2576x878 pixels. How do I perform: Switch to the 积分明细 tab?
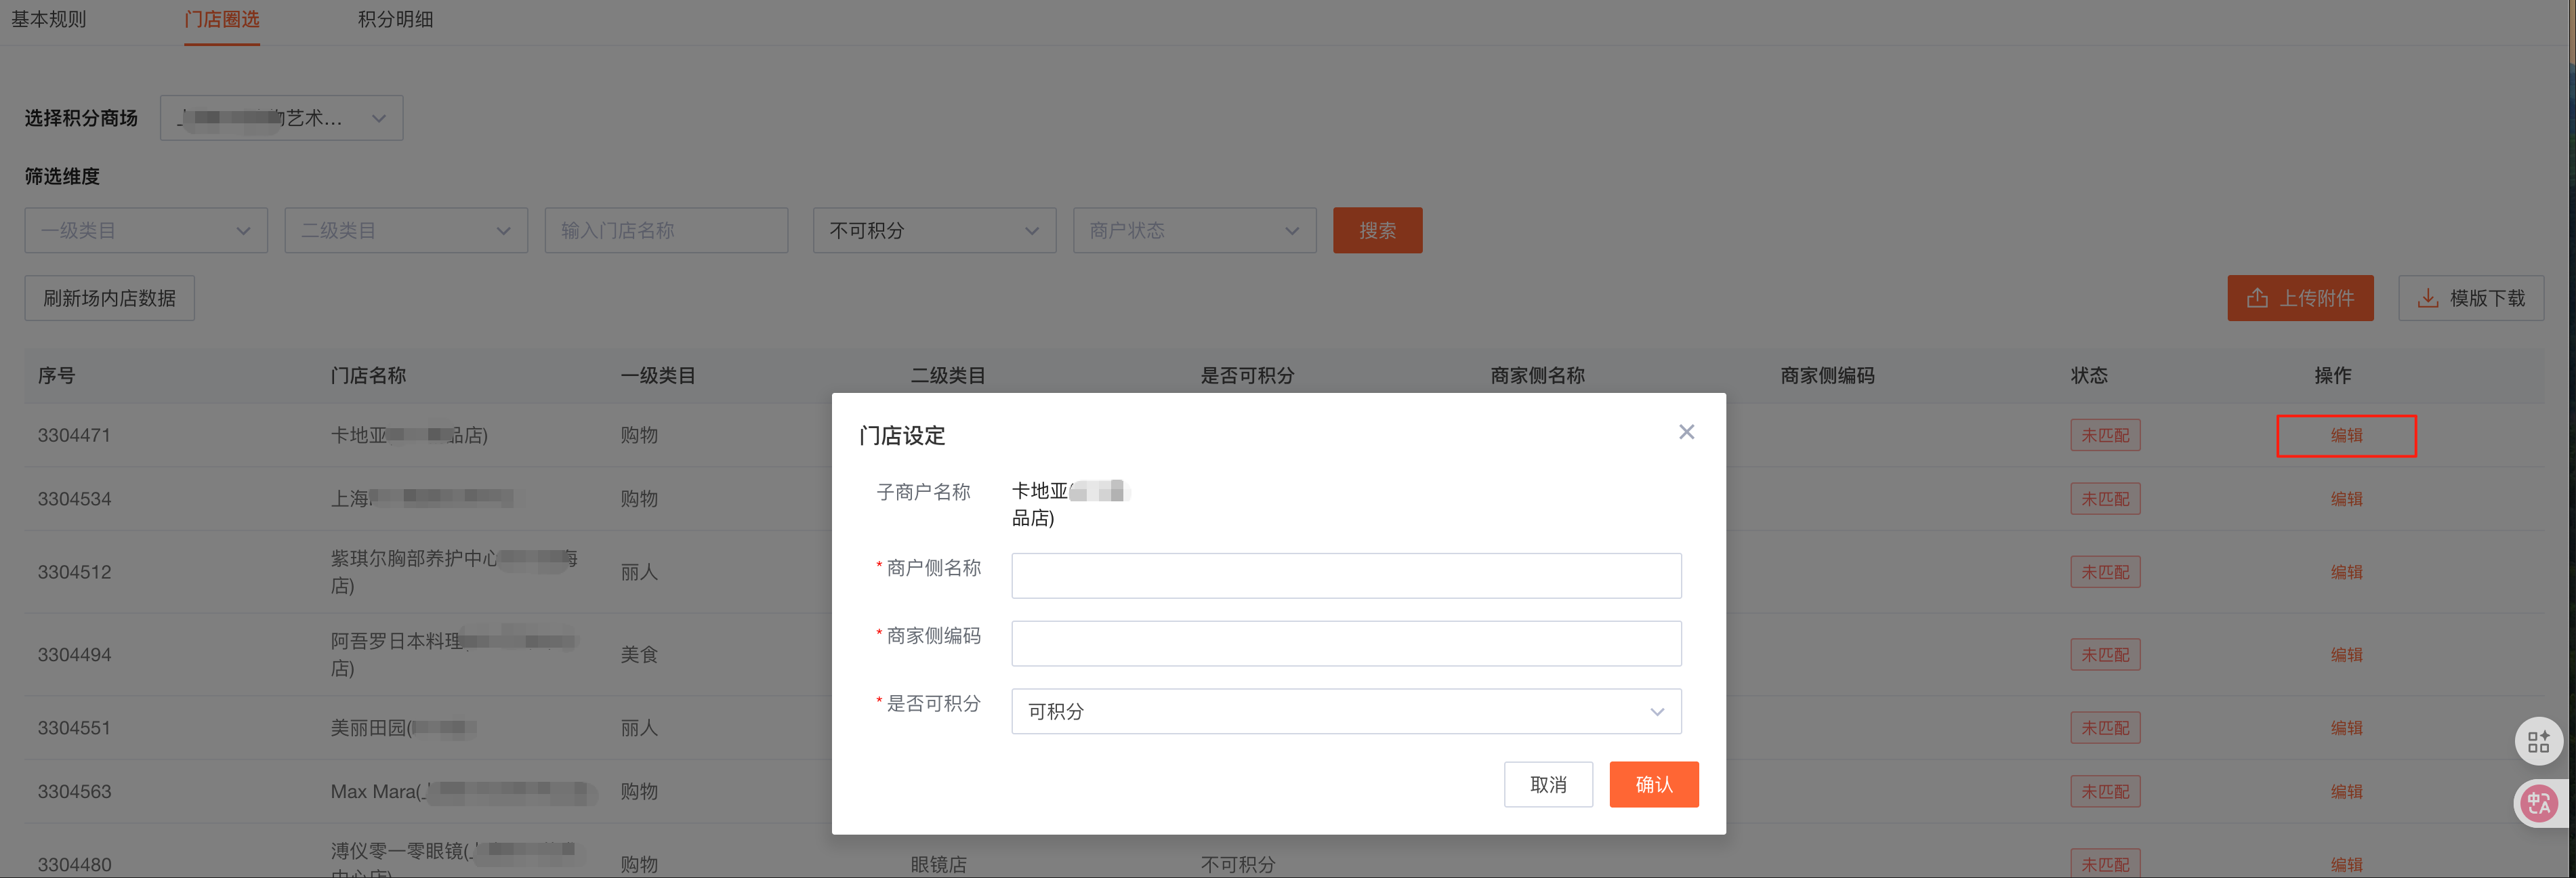click(395, 19)
